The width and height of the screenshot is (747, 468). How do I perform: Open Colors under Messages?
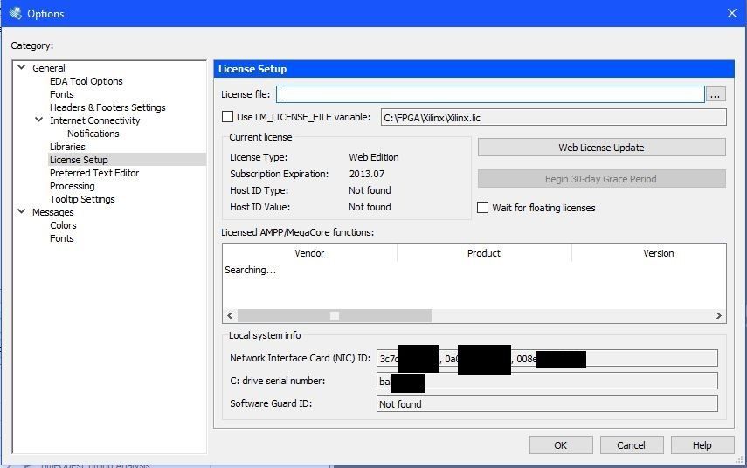[x=63, y=225]
